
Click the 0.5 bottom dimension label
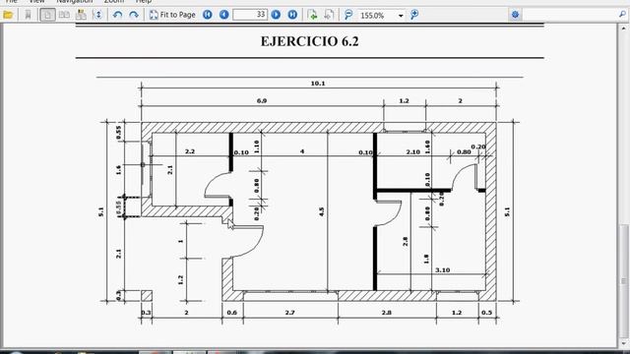coord(486,313)
